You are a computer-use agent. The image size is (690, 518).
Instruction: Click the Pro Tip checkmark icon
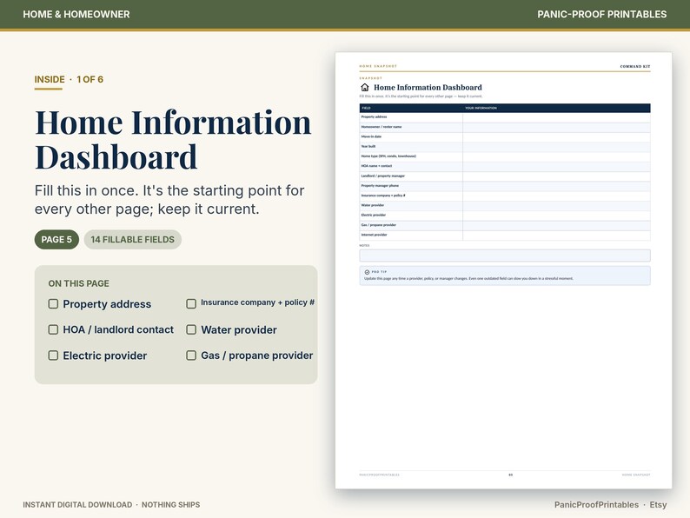[x=367, y=272]
